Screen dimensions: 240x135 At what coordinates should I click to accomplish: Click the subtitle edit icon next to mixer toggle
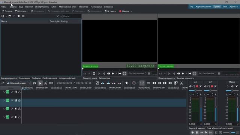[x=148, y=83]
